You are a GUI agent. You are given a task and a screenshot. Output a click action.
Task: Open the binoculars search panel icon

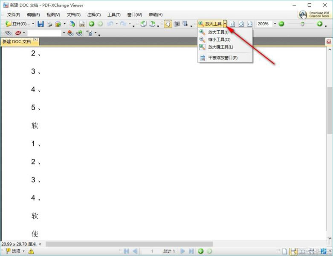(x=8, y=33)
